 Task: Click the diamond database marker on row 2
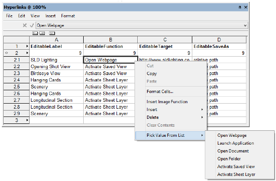point(6,53)
